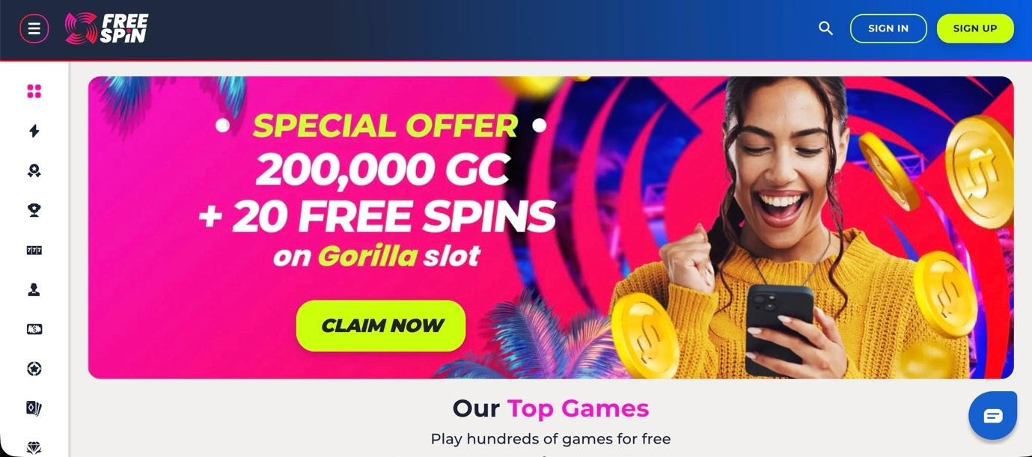Select the 777 slots icon
The height and width of the screenshot is (457, 1032).
click(34, 250)
